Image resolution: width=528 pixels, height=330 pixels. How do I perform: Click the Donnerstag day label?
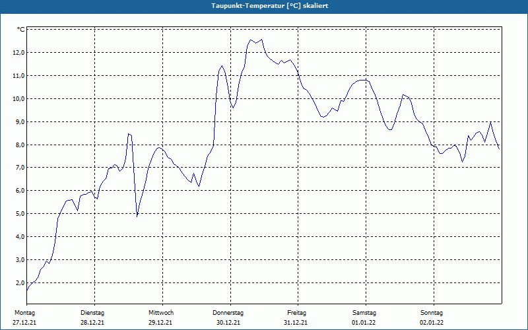(228, 313)
